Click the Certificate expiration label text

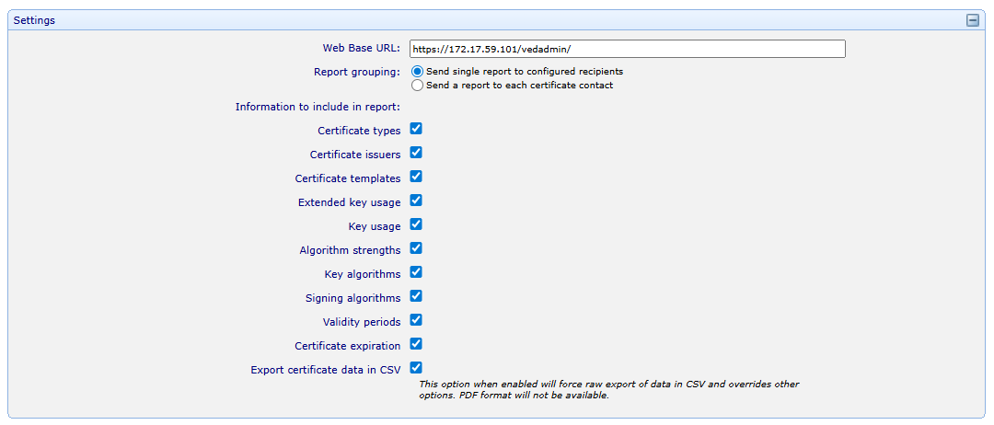[x=347, y=347]
